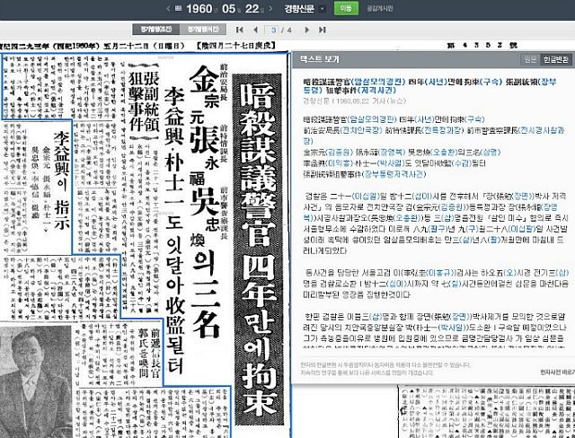Screen dimensions: 575x438
Task: Open the 공감게시판 link
Action: [x=379, y=8]
